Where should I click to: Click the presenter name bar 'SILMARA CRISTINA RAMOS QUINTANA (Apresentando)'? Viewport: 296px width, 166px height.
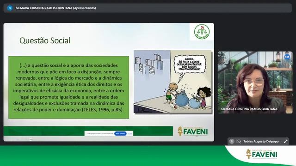tap(148, 8)
